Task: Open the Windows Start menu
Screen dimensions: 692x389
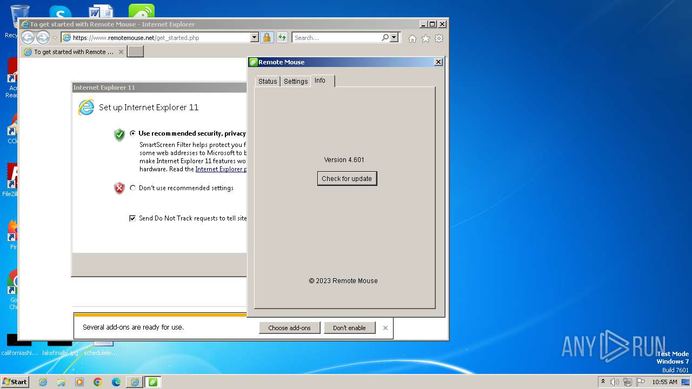Action: [x=15, y=381]
